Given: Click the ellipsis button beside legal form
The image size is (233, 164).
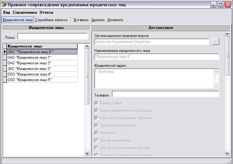Looking at the screenshot, I should tap(215, 42).
